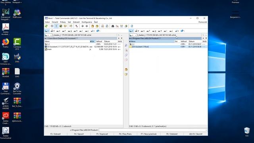Open the Označiť menu

click(55, 22)
